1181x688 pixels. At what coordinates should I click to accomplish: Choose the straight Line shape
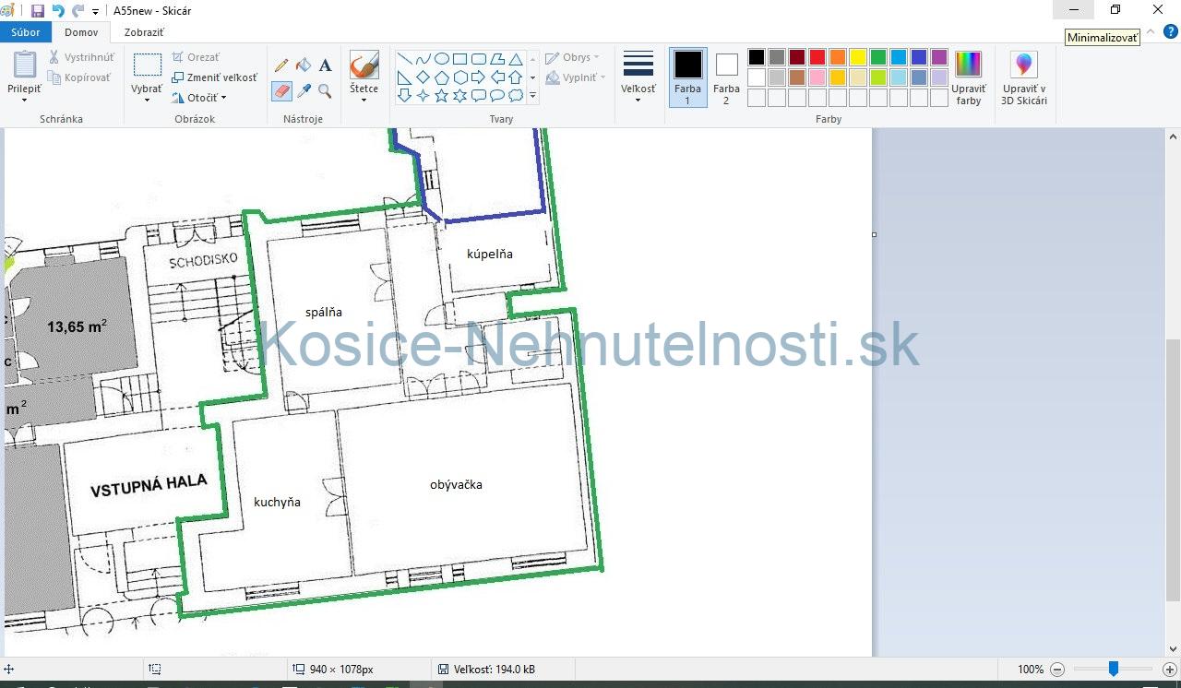pyautogui.click(x=404, y=59)
